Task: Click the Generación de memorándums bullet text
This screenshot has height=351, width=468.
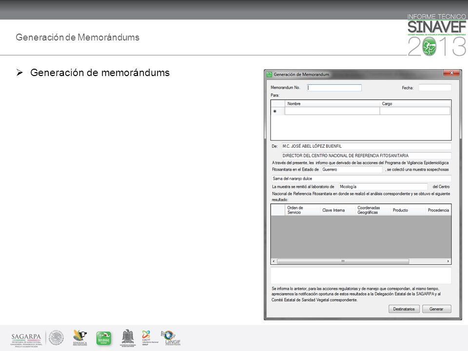Action: click(x=100, y=73)
